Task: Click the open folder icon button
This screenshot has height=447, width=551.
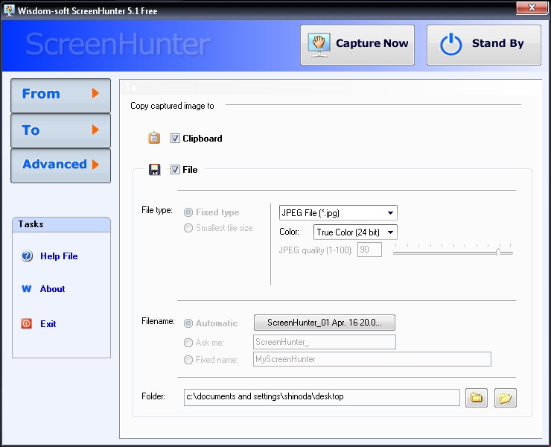Action: tap(506, 398)
